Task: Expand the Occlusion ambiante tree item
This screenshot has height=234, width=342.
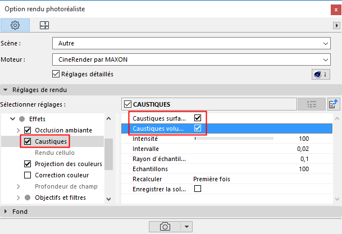Action: (19, 130)
